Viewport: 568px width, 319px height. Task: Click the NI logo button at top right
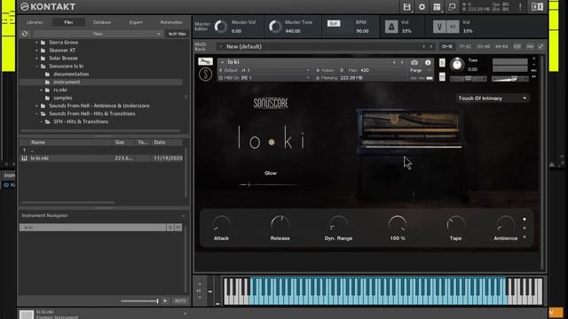coord(537,7)
